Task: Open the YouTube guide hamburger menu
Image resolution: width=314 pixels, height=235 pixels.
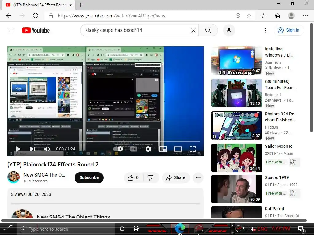Action: pos(11,30)
